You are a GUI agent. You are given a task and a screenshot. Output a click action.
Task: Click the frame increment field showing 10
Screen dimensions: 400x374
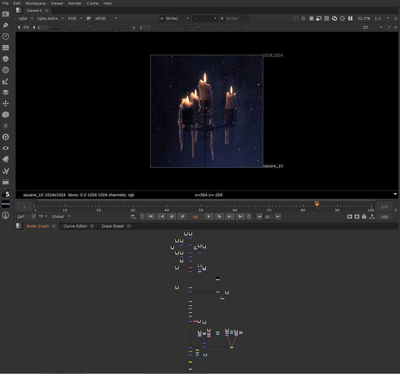point(268,217)
